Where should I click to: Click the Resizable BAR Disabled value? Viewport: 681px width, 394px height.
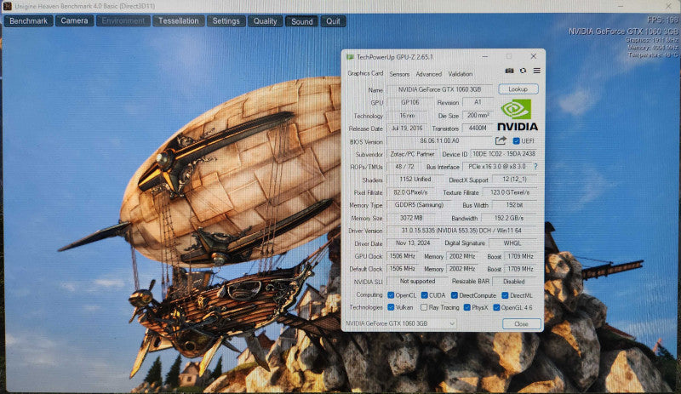pyautogui.click(x=514, y=282)
